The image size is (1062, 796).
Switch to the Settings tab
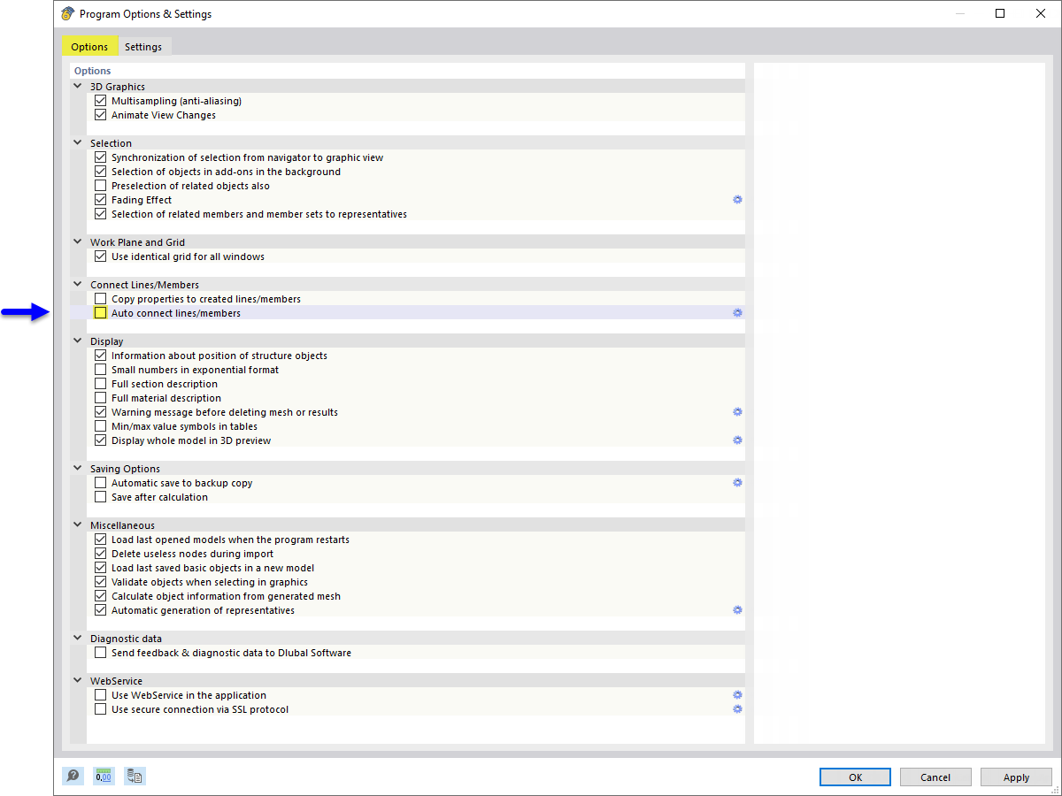point(143,46)
